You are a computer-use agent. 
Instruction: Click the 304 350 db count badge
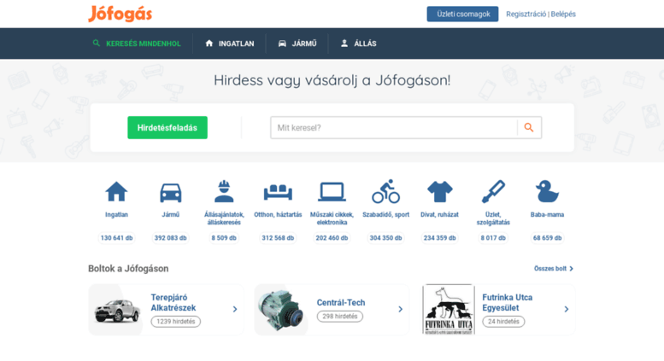(x=385, y=238)
